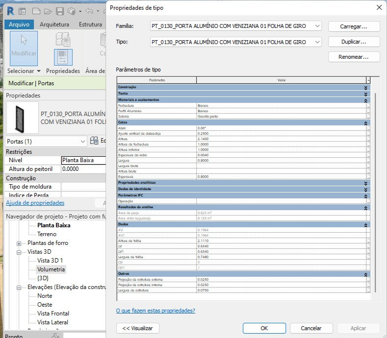
Task: Associate family parameter for Operação row
Action: 368,201
